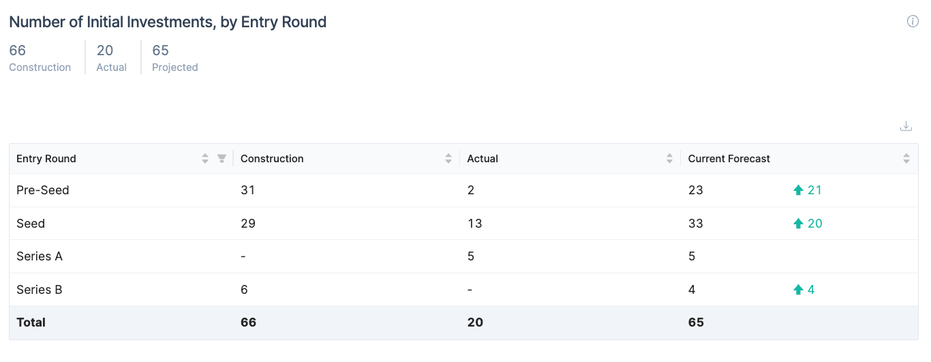This screenshot has width=931, height=362.
Task: Click the Construction column header label
Action: click(x=272, y=159)
